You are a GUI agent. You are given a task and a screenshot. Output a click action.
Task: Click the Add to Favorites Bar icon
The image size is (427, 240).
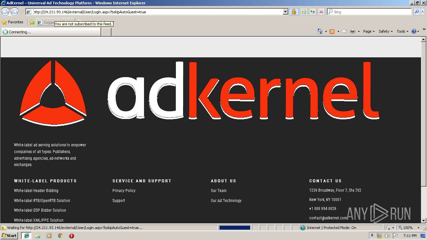click(x=32, y=22)
